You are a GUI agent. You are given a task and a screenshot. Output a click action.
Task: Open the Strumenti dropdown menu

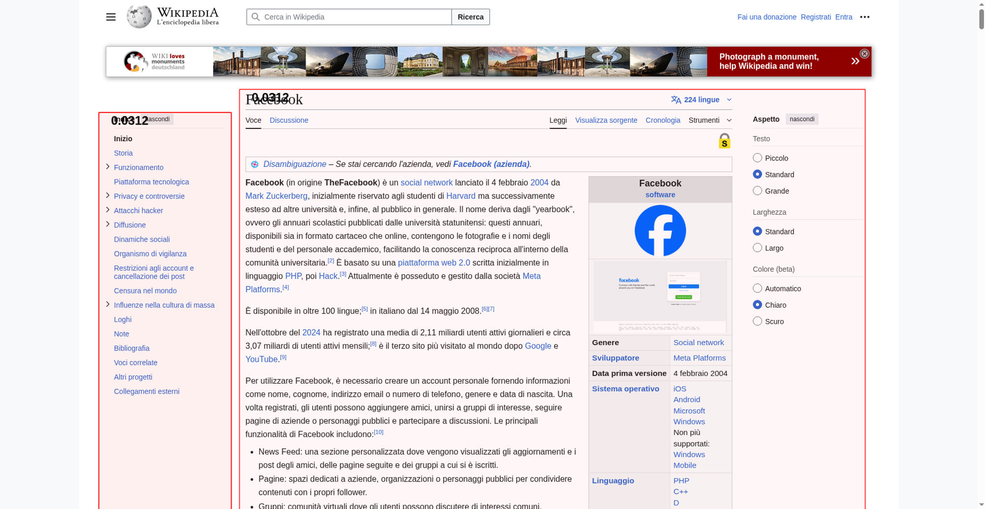(710, 120)
